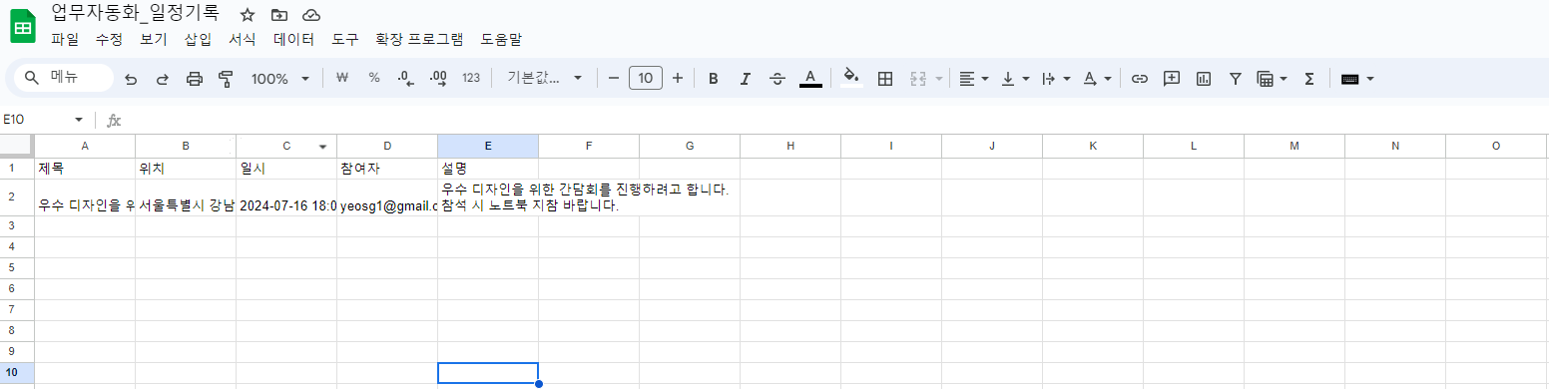
Task: Open the vertical align dropdown
Action: click(x=1014, y=78)
